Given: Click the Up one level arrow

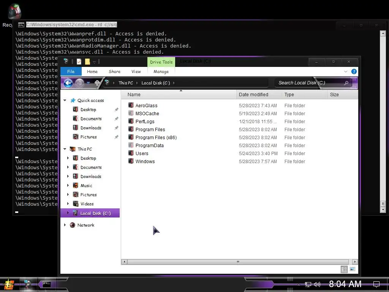Looking at the screenshot, I should click(97, 83).
